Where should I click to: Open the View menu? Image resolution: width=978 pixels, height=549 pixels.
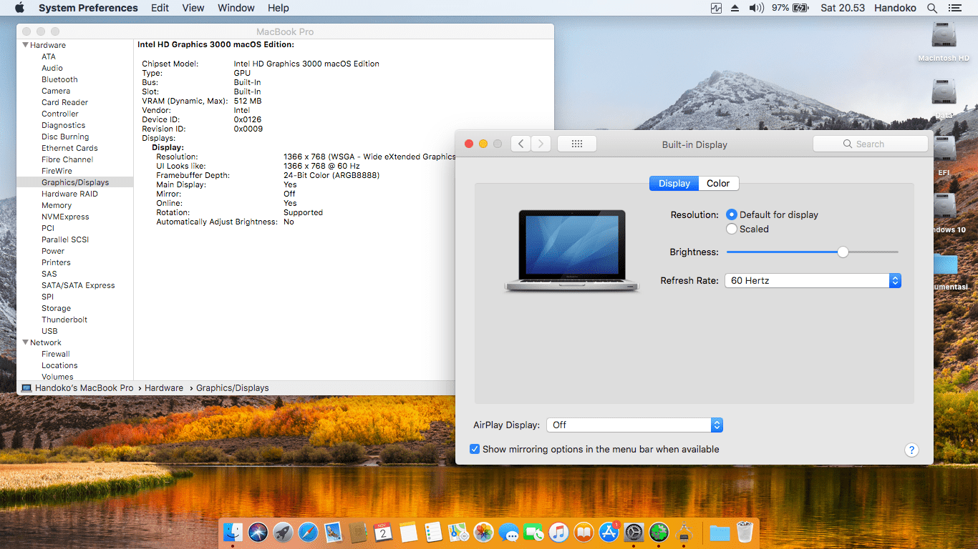[193, 8]
